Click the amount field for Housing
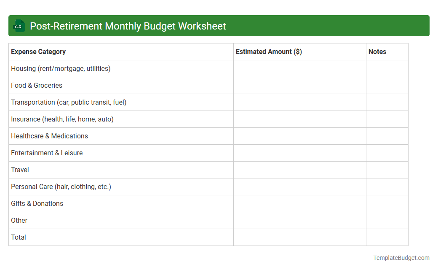 (x=299, y=68)
